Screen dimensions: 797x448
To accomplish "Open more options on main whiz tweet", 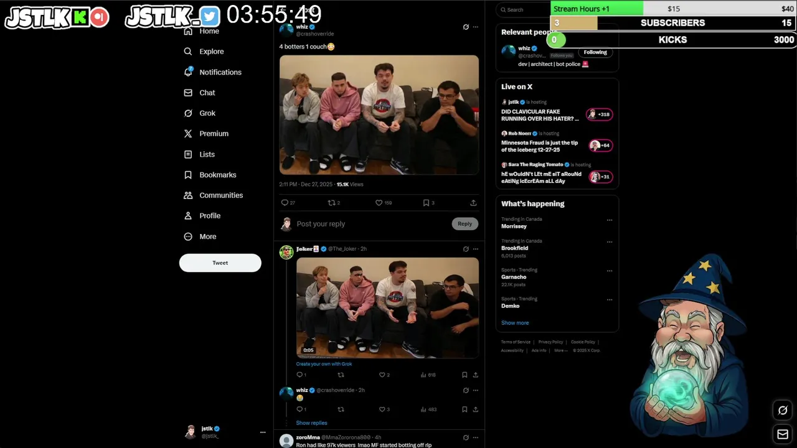I will pos(476,27).
